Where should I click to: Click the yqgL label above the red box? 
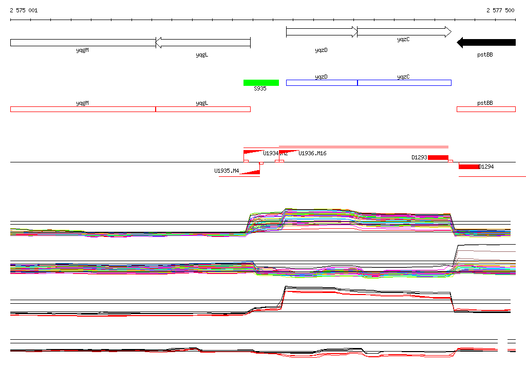point(202,103)
